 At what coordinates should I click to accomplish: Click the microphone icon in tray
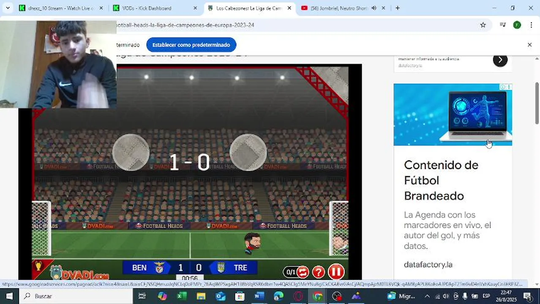pyautogui.click(x=465, y=296)
